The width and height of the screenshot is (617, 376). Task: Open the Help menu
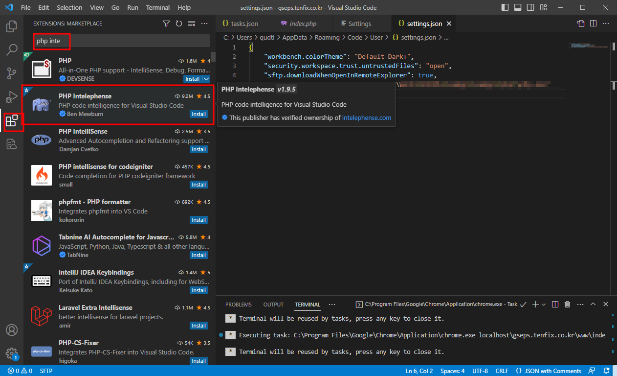click(184, 8)
